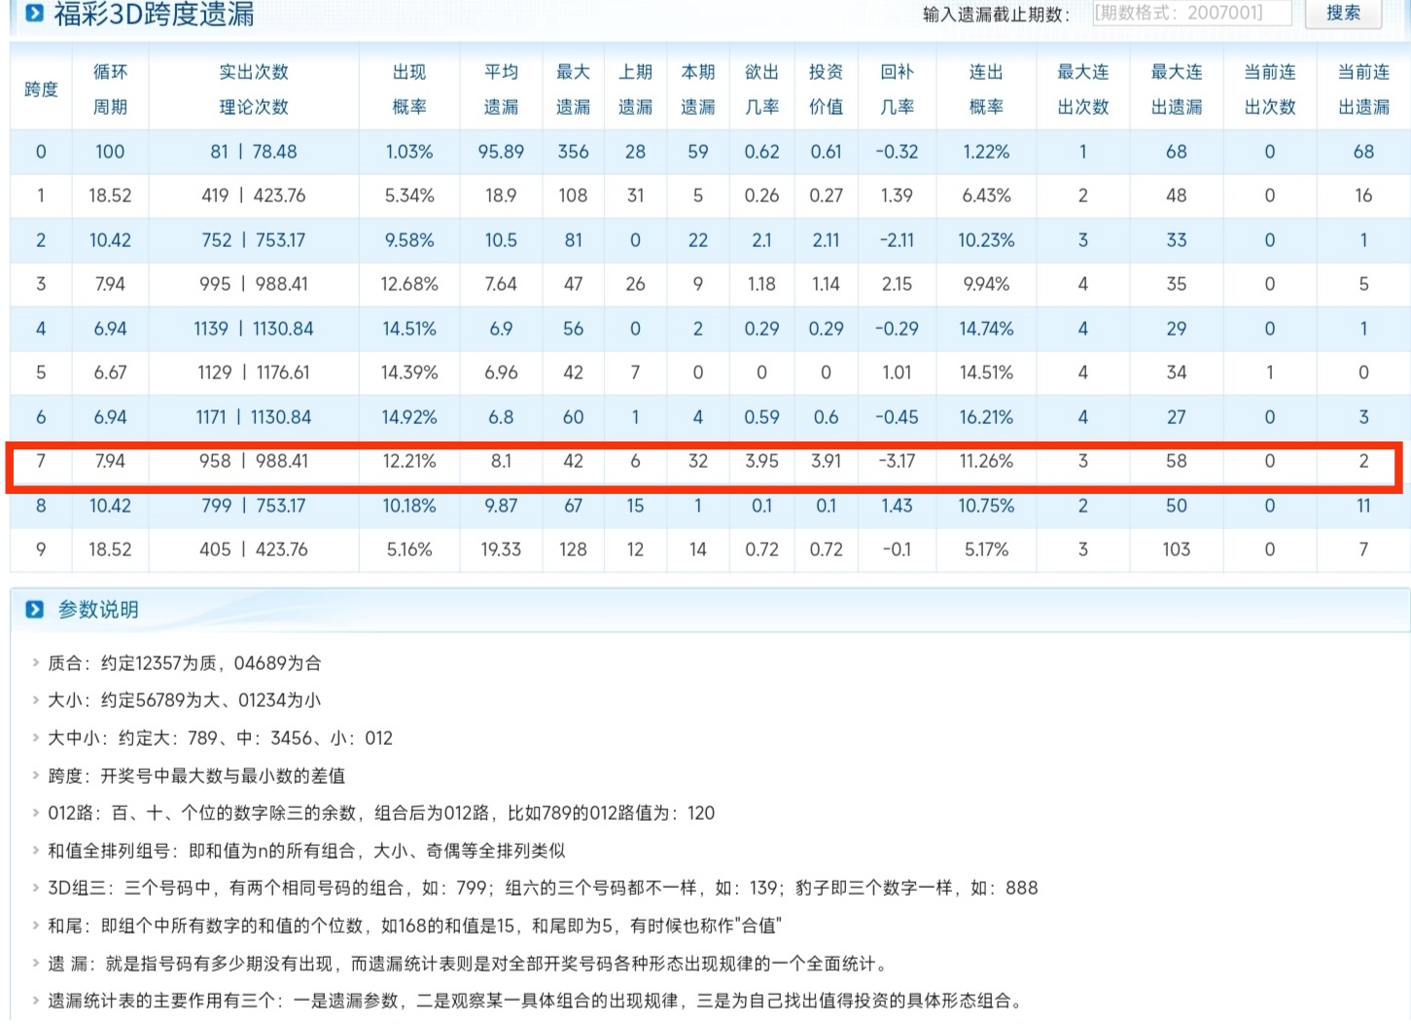Click arrow icon beside 福彩3D跨度遗漏 title
The image size is (1411, 1024).
pyautogui.click(x=35, y=13)
